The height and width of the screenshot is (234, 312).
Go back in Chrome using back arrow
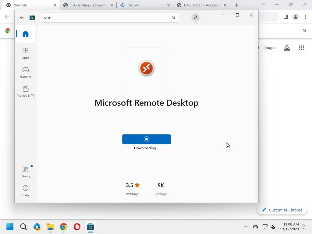pyautogui.click(x=7, y=17)
